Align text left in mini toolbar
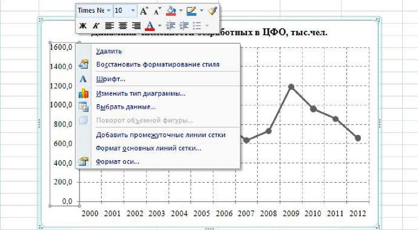The height and width of the screenshot is (230, 418). [x=109, y=25]
